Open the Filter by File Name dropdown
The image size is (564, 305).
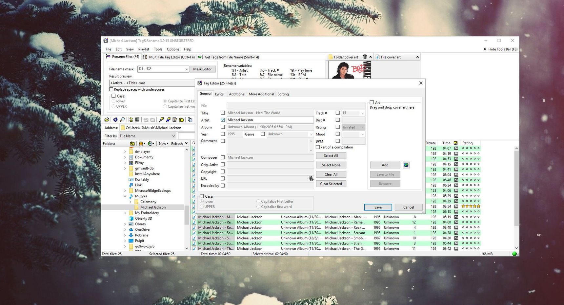[173, 136]
